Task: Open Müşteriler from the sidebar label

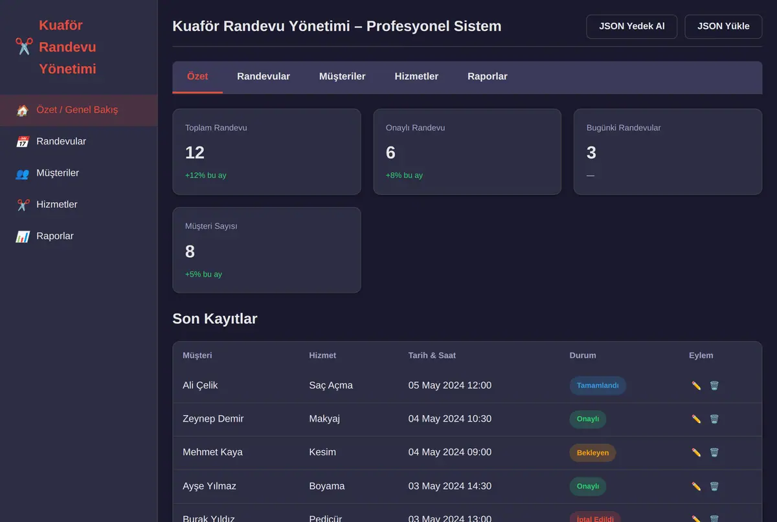Action: tap(58, 173)
